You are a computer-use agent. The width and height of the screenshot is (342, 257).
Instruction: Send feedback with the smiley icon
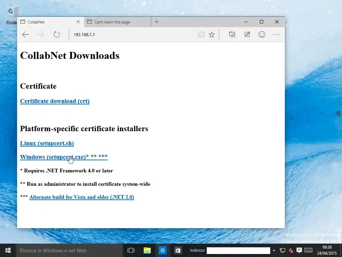(262, 34)
